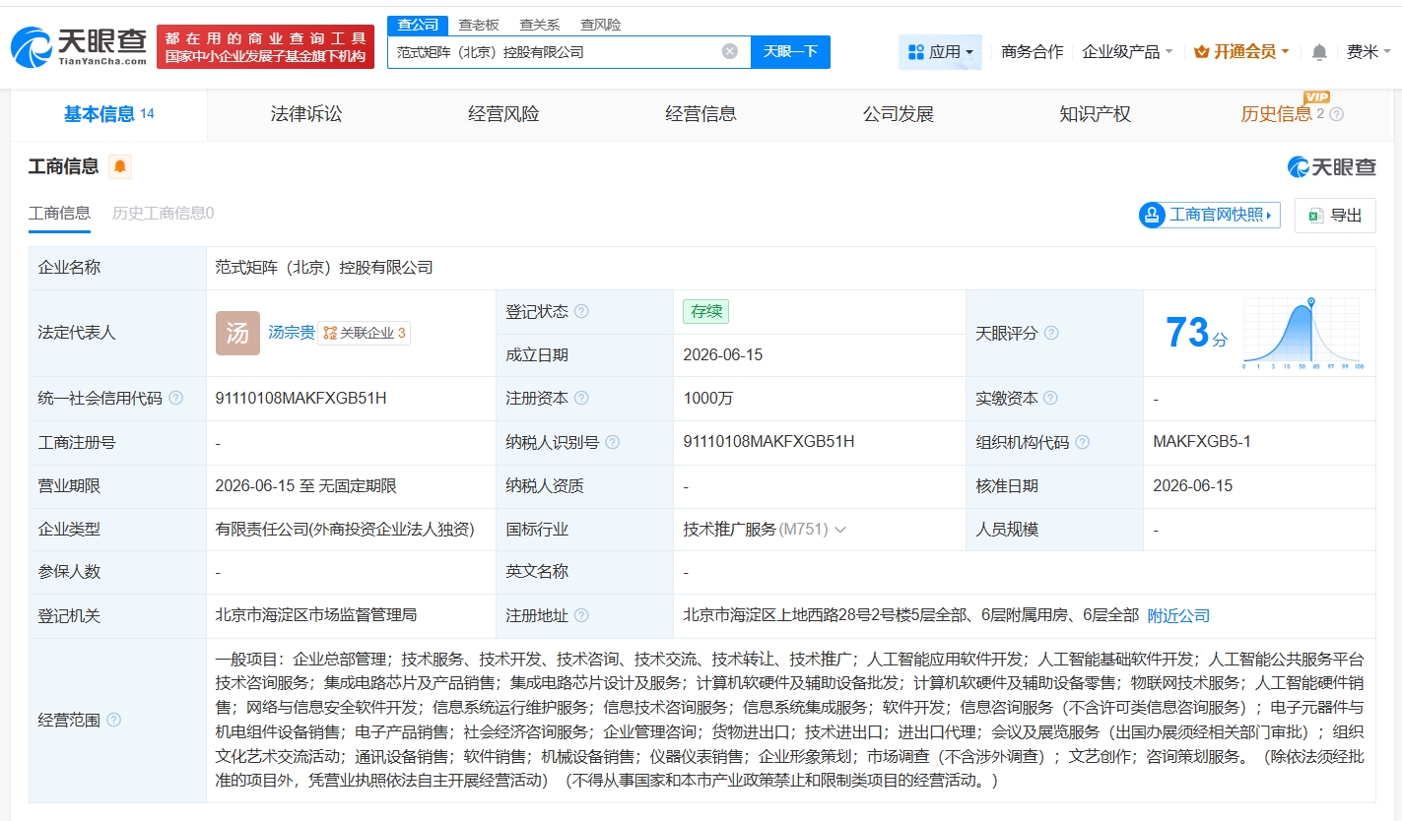This screenshot has width=1402, height=821.
Task: Open the 开通会员 membership dropdown
Action: tap(1241, 51)
